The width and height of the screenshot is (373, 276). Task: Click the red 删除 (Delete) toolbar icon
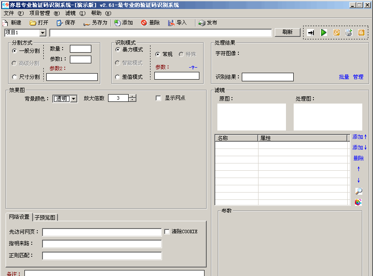pyautogui.click(x=144, y=23)
